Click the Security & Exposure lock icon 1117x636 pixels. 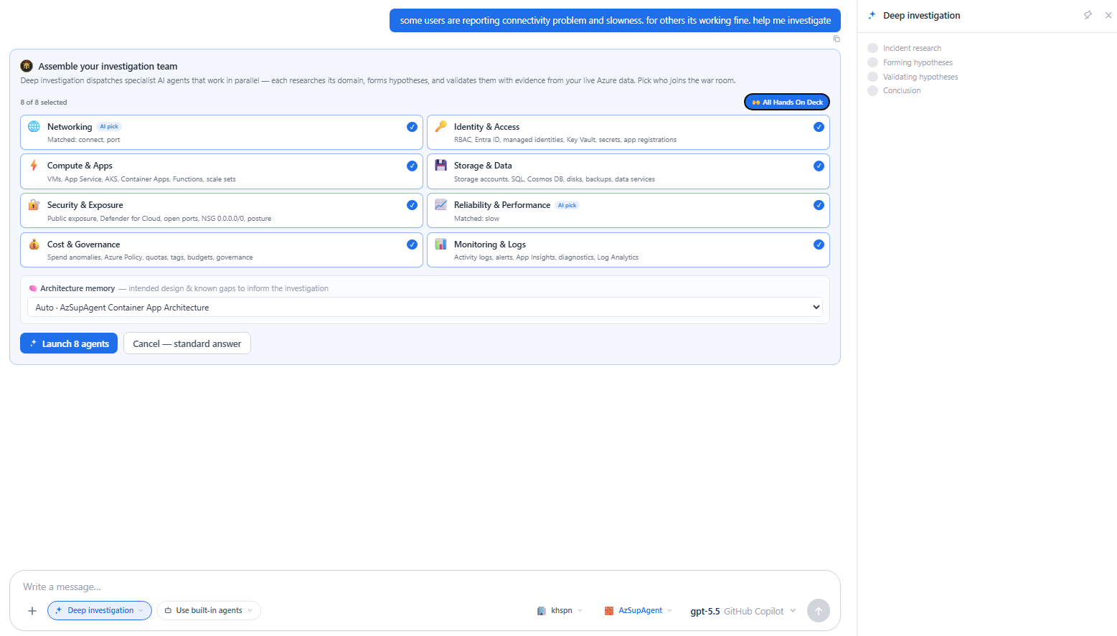click(34, 204)
